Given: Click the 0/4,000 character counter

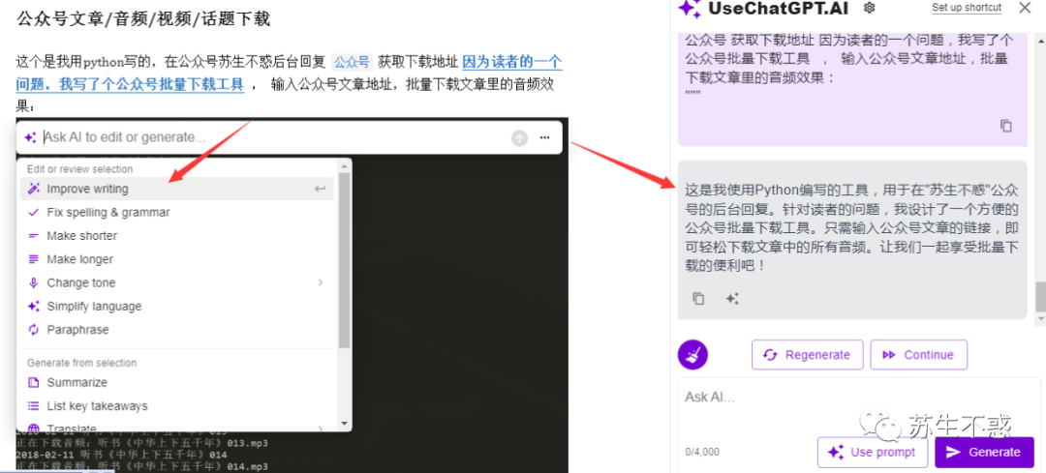Looking at the screenshot, I should 702,453.
